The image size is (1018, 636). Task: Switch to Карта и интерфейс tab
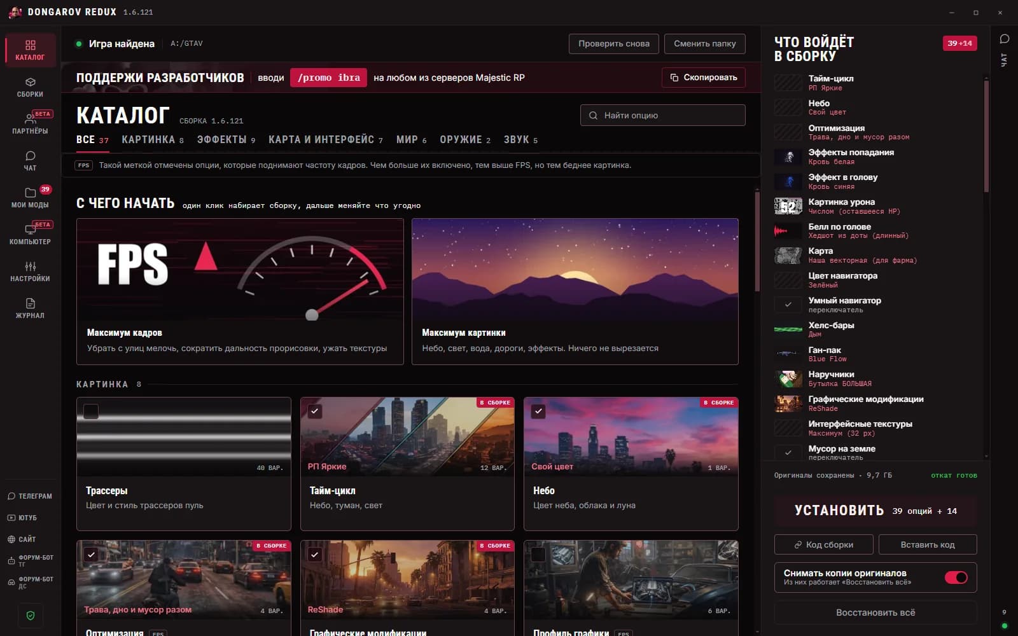click(x=326, y=140)
